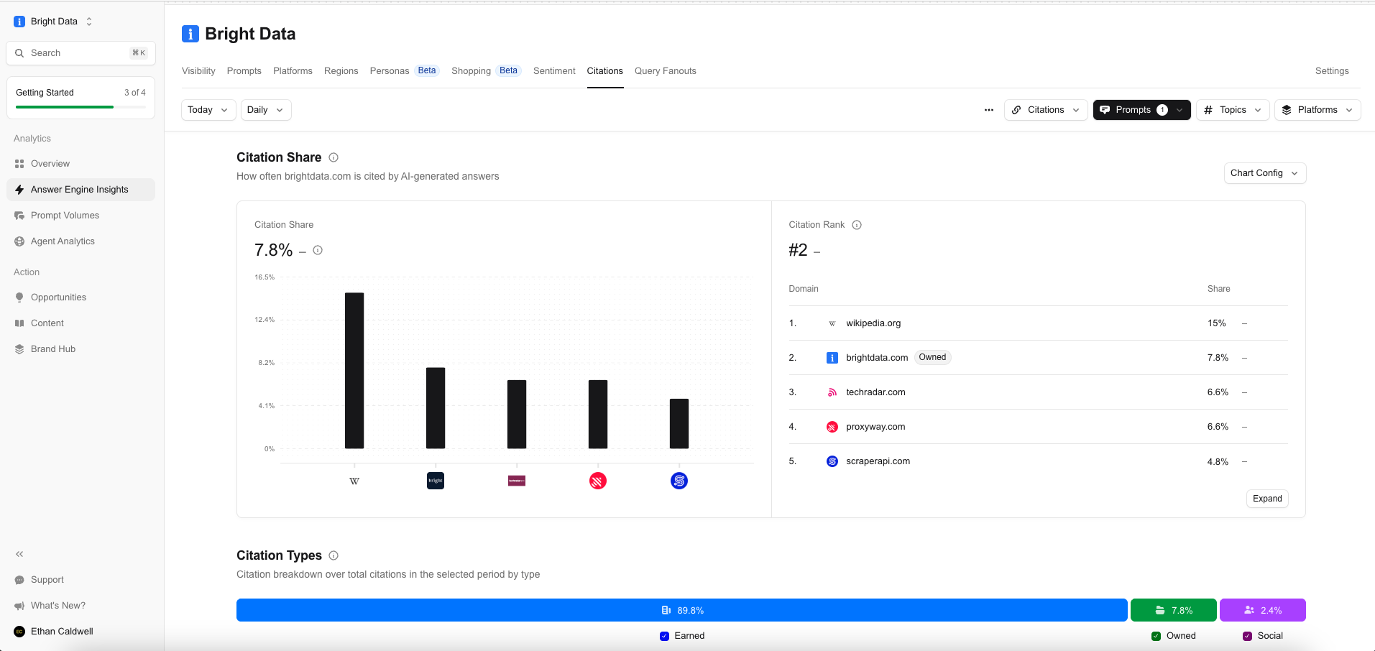Open the Overview sidebar icon
The height and width of the screenshot is (651, 1375).
[19, 164]
